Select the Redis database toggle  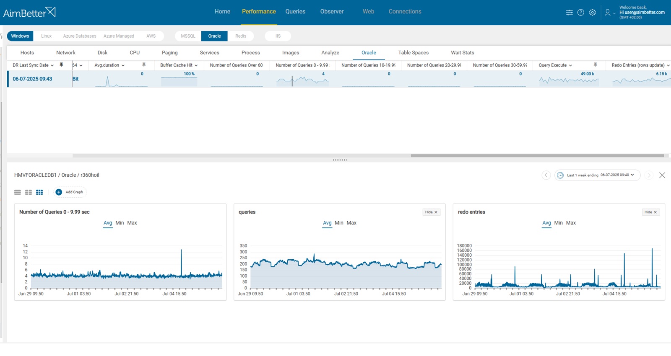click(x=241, y=36)
